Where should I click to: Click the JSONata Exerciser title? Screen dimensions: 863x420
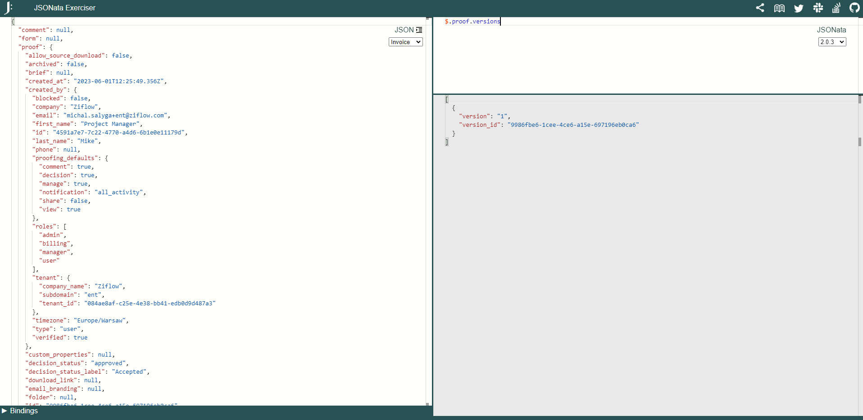[x=65, y=8]
